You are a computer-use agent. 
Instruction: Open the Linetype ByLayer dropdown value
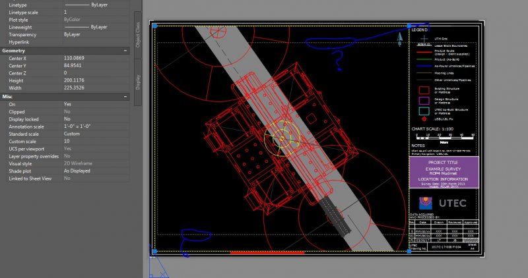(96, 5)
